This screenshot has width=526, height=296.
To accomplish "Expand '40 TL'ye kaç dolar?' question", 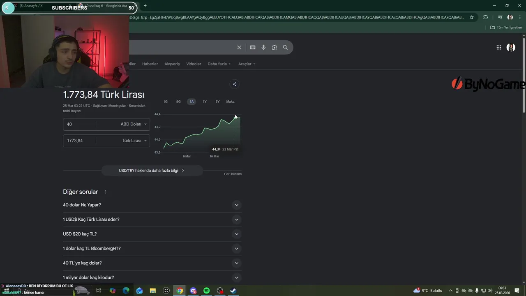I will tap(152, 263).
